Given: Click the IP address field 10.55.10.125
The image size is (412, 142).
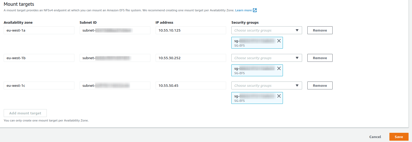Looking at the screenshot, I should tap(191, 30).
